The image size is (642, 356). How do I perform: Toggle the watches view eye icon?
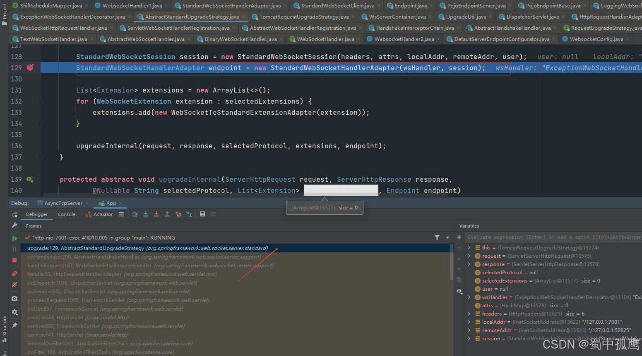tap(459, 291)
